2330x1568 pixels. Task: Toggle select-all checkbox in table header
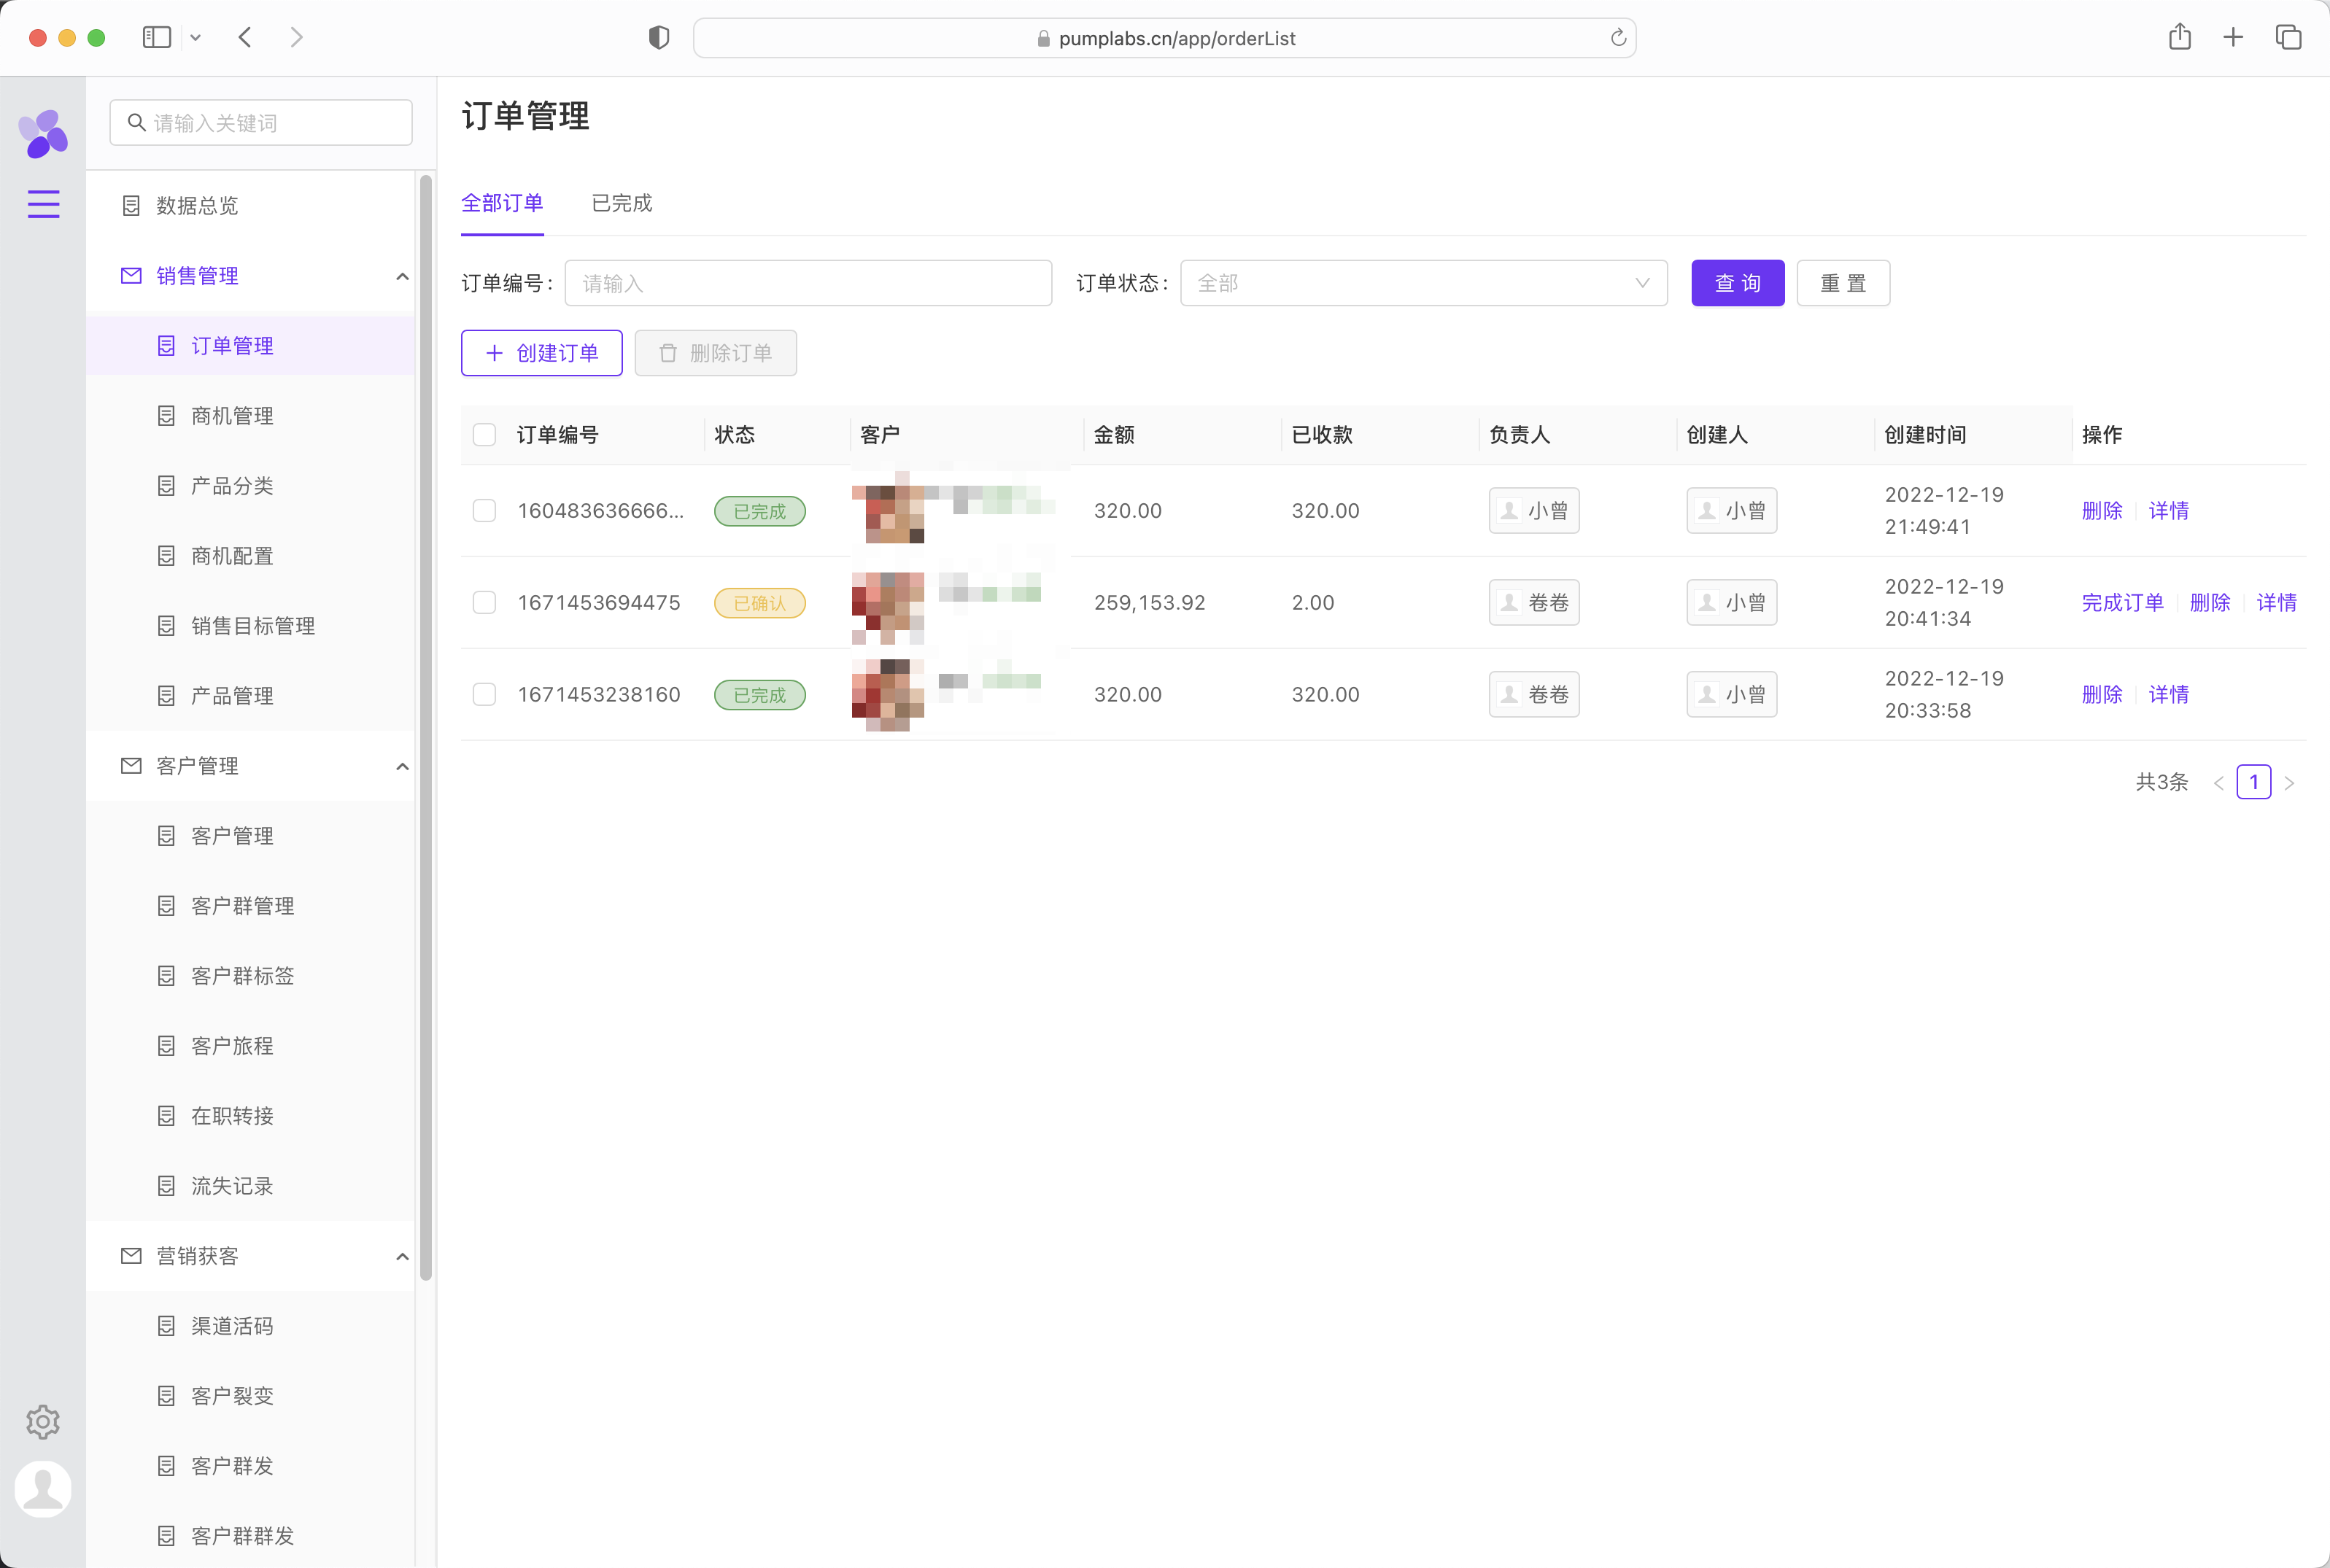484,435
